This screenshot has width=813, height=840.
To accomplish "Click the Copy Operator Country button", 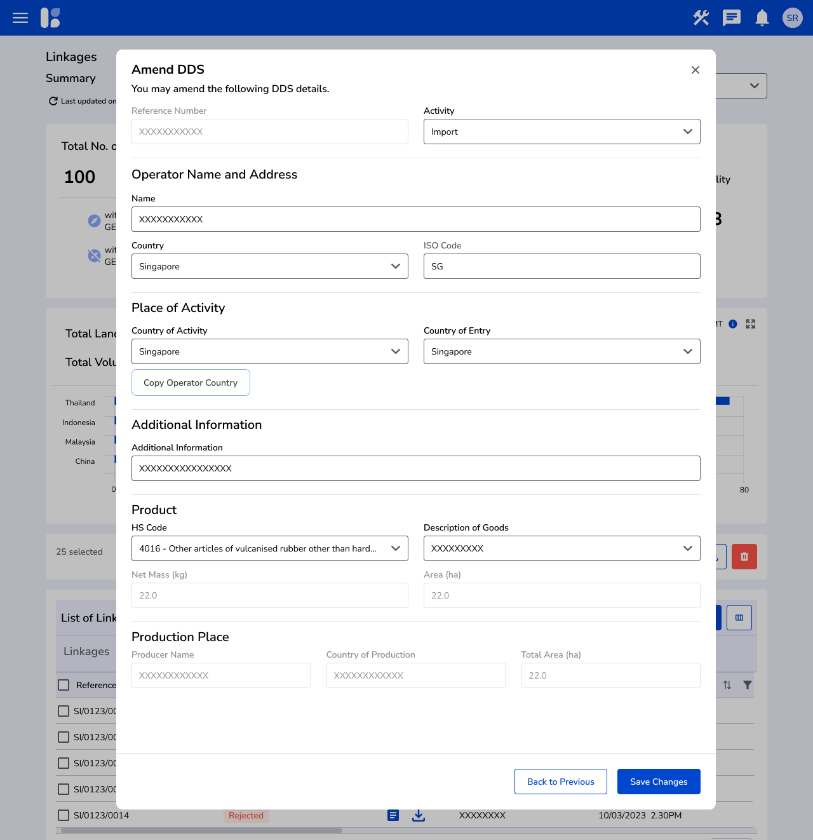I will (191, 383).
